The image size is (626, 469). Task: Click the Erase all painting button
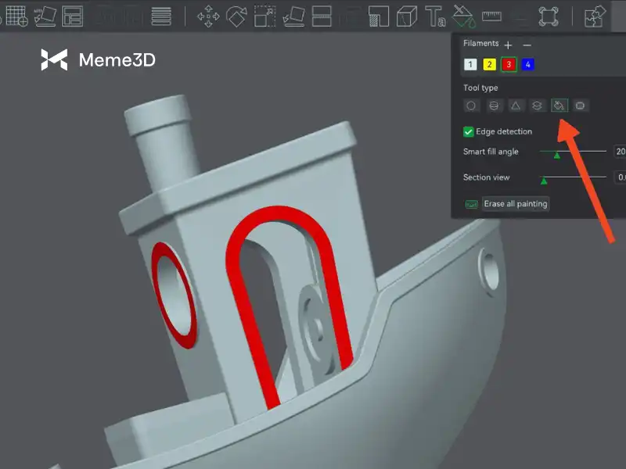point(516,204)
